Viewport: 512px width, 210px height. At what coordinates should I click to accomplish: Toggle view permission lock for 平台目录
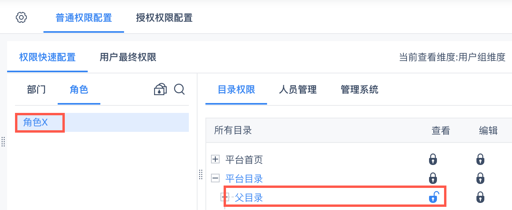[x=433, y=178]
